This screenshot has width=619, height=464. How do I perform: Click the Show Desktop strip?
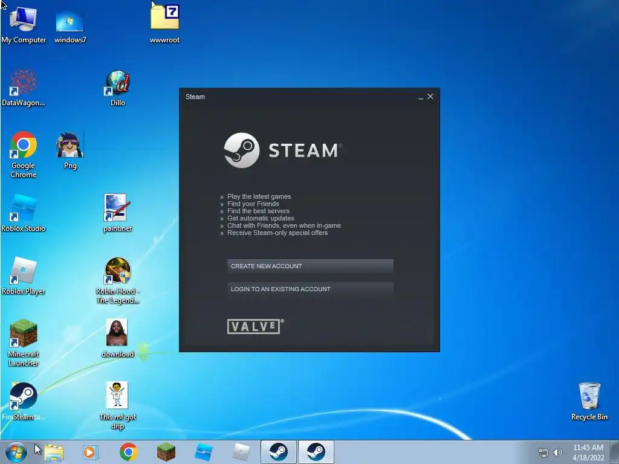click(615, 452)
